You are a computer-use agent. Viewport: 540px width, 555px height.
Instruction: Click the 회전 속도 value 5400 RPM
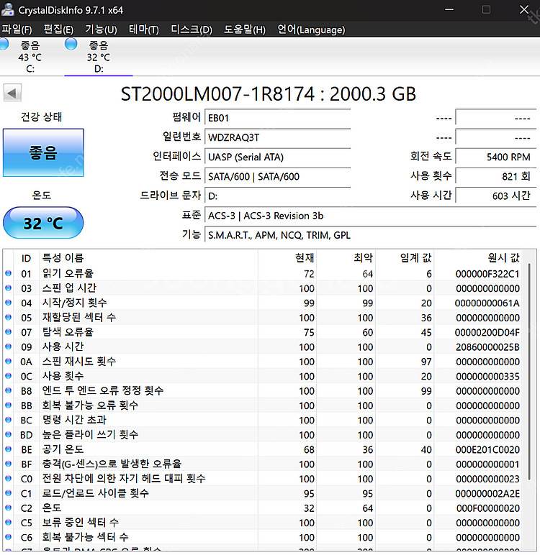(495, 157)
